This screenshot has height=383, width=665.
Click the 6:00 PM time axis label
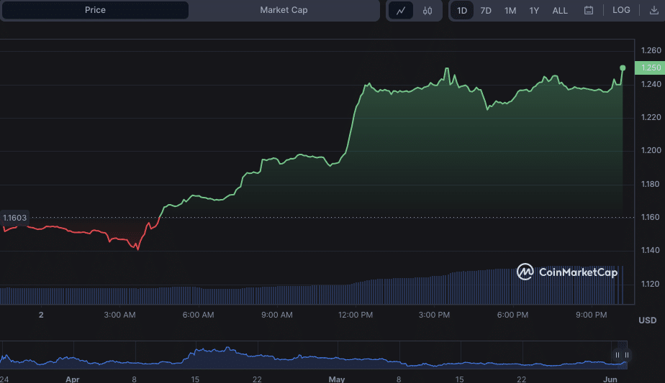click(x=512, y=315)
